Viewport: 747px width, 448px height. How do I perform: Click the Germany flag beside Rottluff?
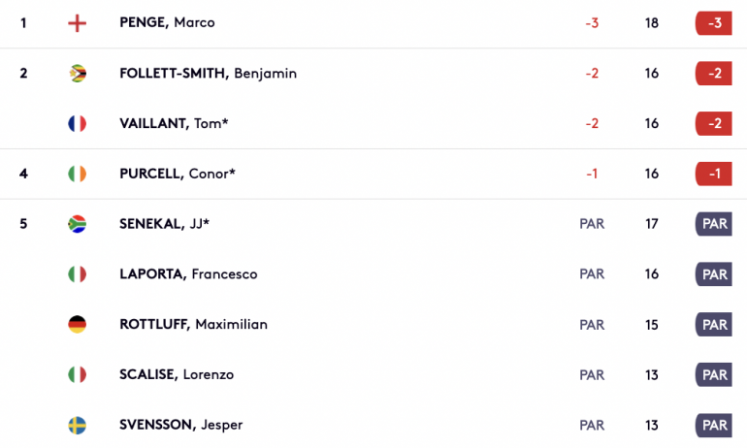click(77, 325)
